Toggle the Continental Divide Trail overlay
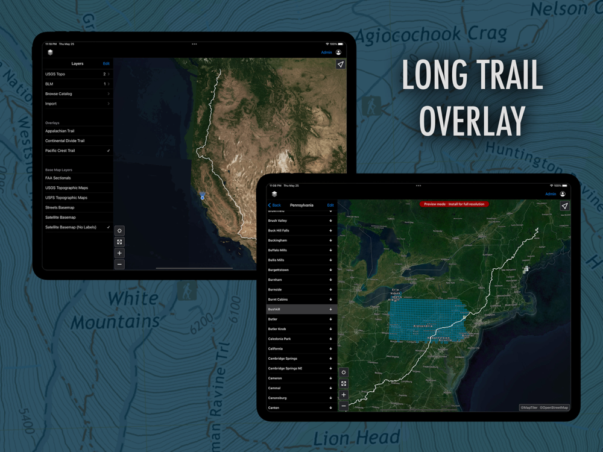The width and height of the screenshot is (603, 452). 78,140
